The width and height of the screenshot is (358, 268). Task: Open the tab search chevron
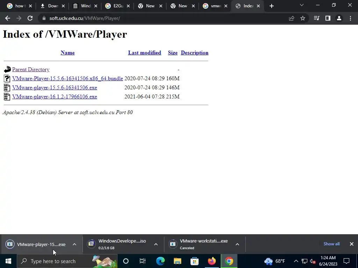pyautogui.click(x=302, y=5)
